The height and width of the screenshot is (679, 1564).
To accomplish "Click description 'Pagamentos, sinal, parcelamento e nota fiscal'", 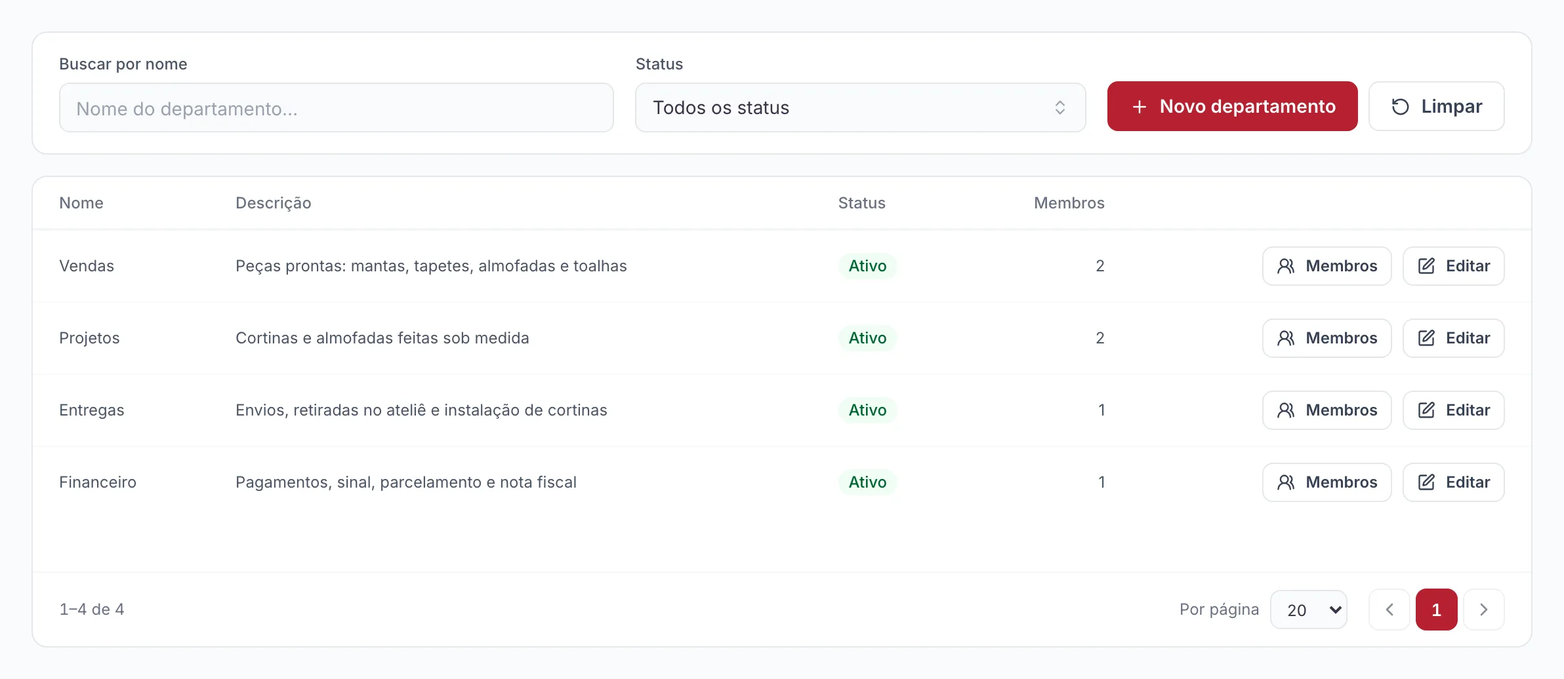I will pos(405,482).
